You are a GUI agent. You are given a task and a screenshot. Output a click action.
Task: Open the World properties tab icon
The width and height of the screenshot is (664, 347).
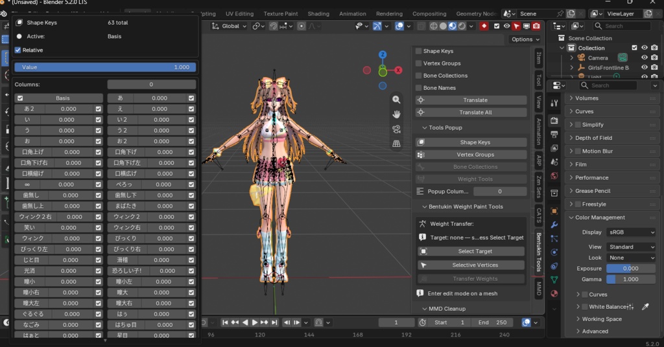(x=554, y=176)
